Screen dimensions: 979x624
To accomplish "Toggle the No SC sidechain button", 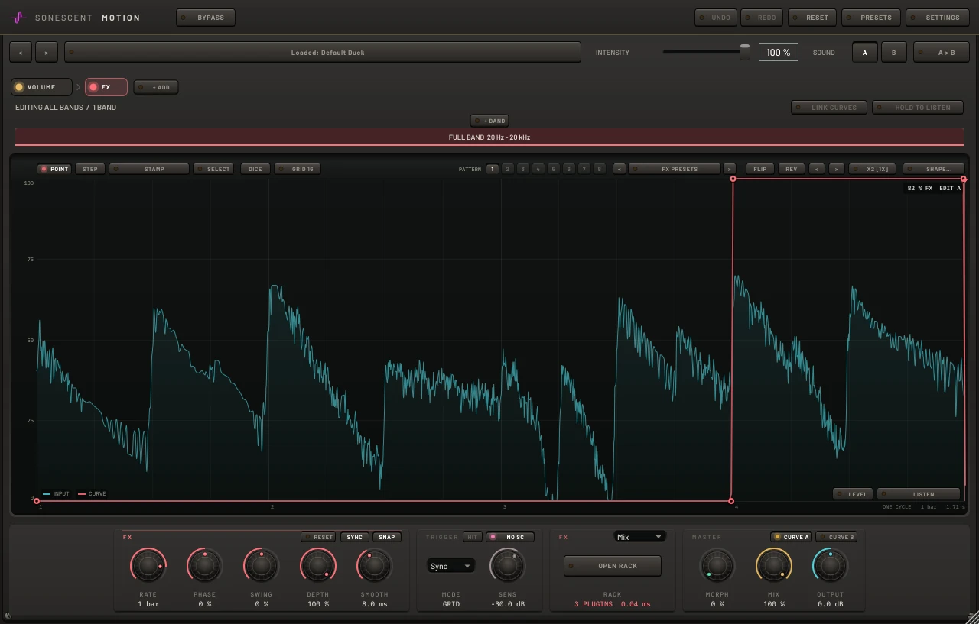I will pyautogui.click(x=510, y=537).
